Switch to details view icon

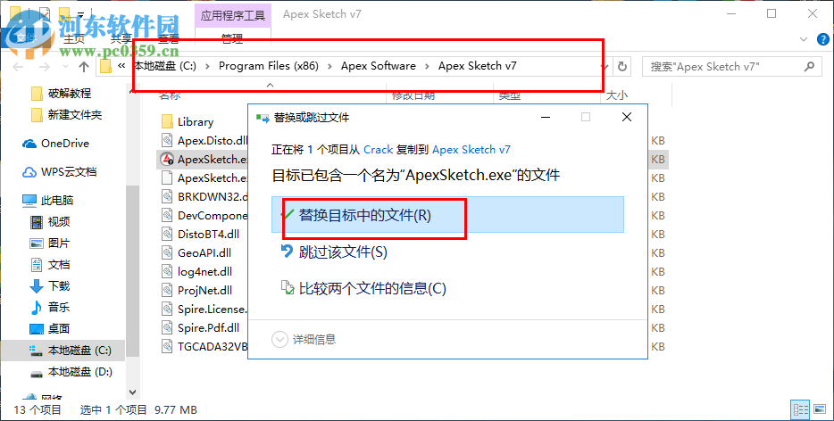(800, 409)
